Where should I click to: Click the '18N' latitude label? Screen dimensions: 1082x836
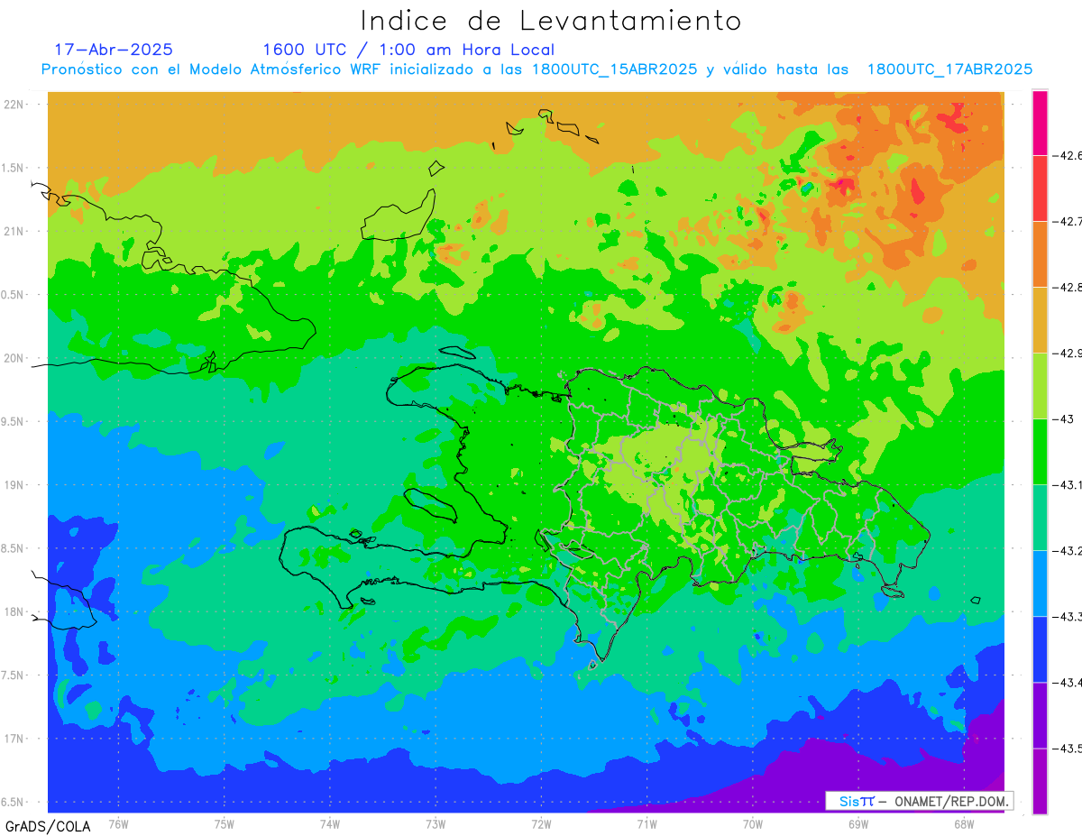pyautogui.click(x=15, y=612)
